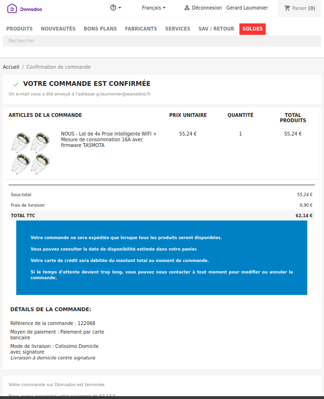Open SAV / RETOUR page
The width and height of the screenshot is (324, 399).
[216, 29]
